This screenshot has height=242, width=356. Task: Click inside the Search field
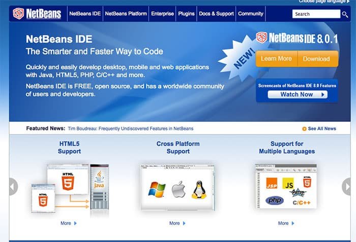pyautogui.click(x=316, y=14)
